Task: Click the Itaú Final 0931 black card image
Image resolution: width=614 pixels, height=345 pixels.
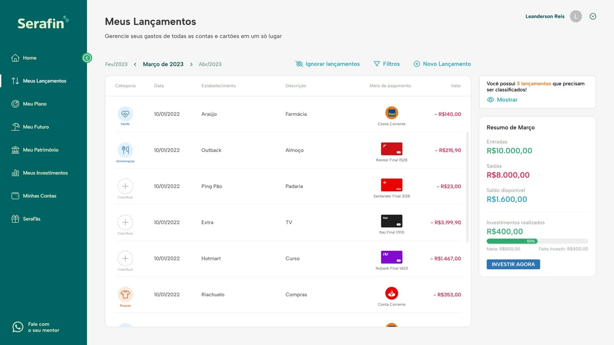Action: point(391,221)
